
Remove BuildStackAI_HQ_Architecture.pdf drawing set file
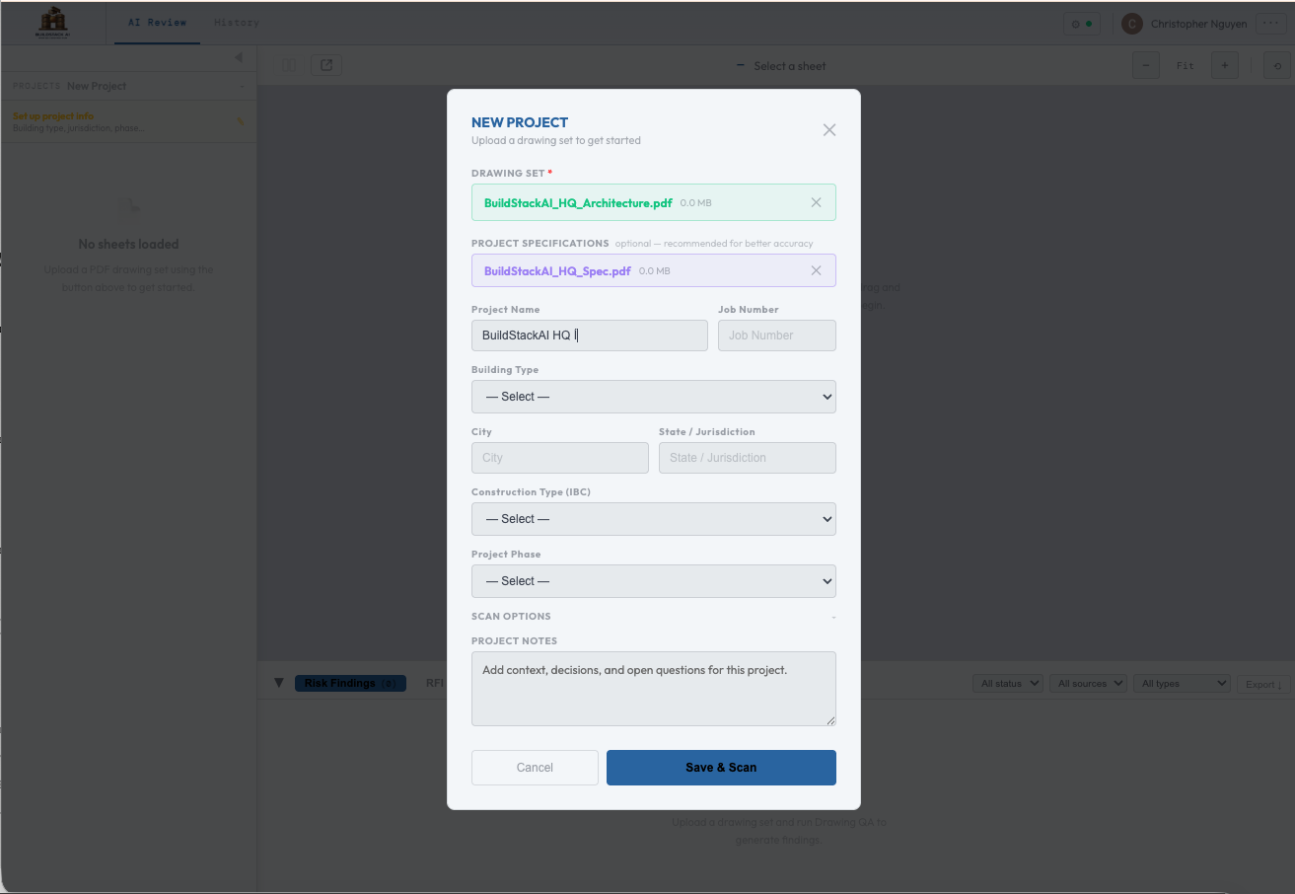click(x=816, y=202)
